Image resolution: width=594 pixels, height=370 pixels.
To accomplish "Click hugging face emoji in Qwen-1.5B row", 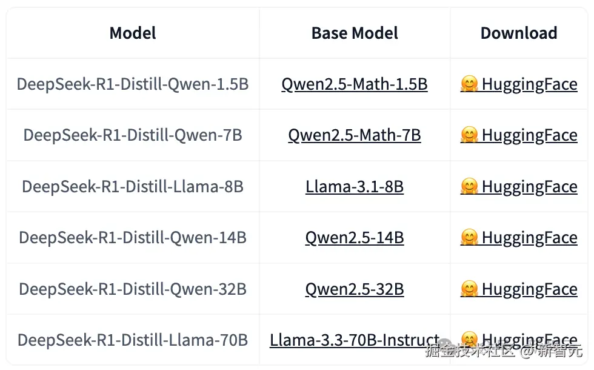I will (x=470, y=84).
